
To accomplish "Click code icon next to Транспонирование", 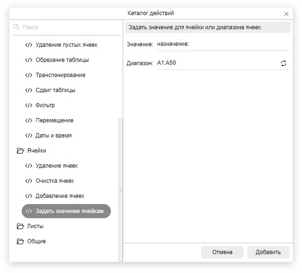I will point(28,75).
